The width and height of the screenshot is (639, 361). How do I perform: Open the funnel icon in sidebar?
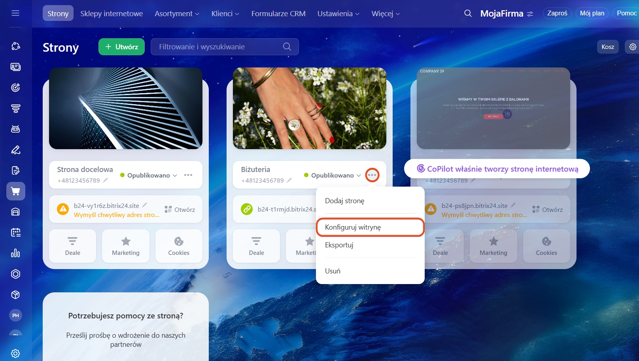15,108
